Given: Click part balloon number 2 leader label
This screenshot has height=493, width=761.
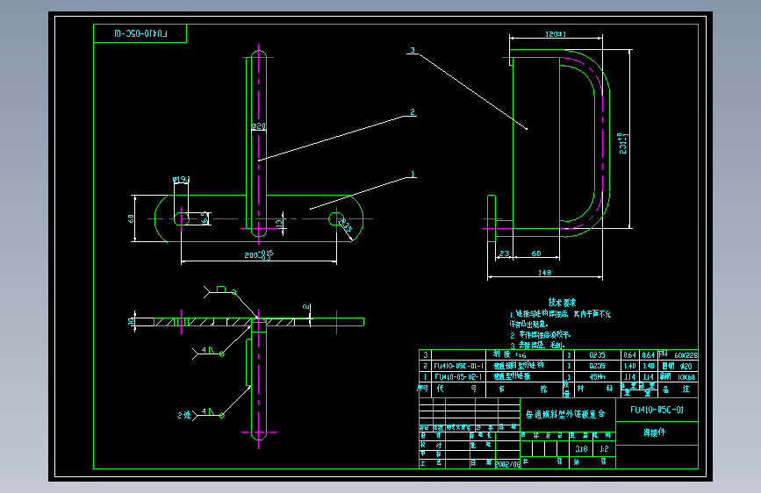Looking at the screenshot, I should coord(413,112).
